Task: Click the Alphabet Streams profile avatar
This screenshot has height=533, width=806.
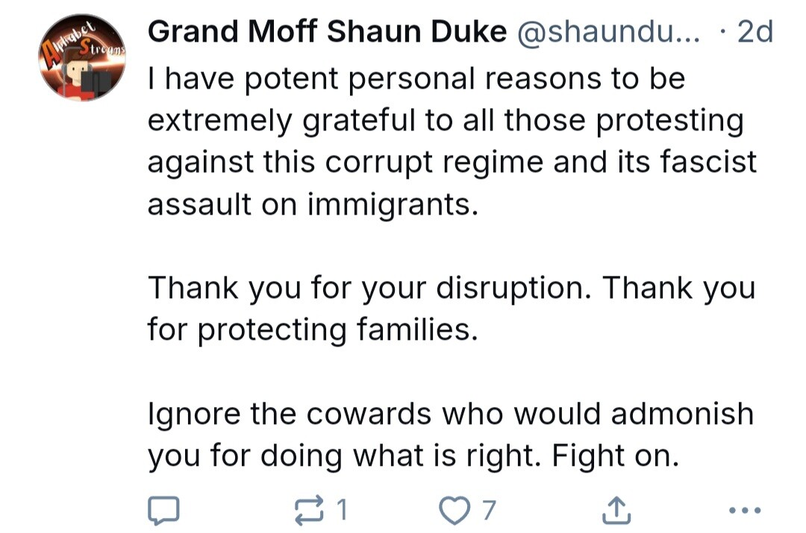Action: tap(82, 57)
